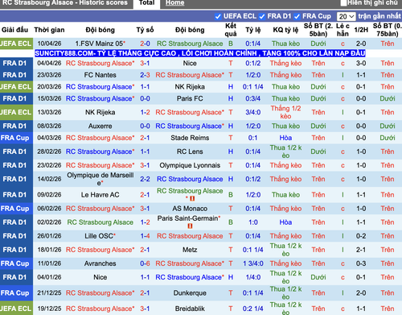Click the 2-3 score against FC Nantes
The width and height of the screenshot is (402, 315).
click(145, 75)
